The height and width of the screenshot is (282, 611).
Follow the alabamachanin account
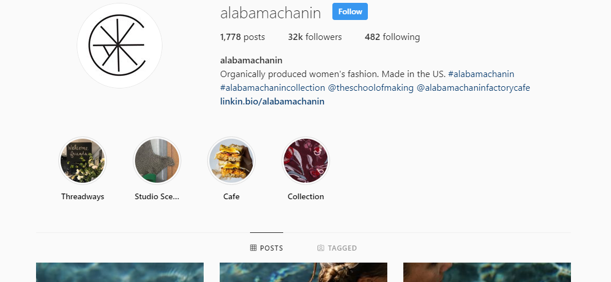click(350, 11)
